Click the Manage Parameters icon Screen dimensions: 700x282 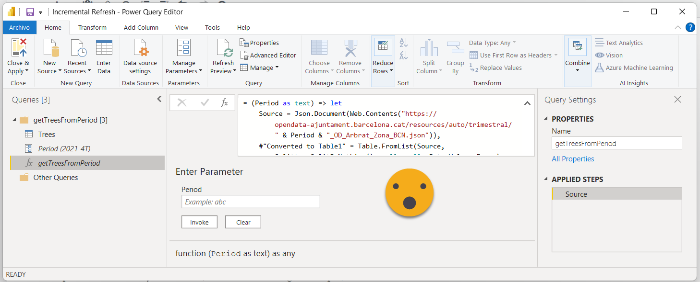(x=183, y=48)
